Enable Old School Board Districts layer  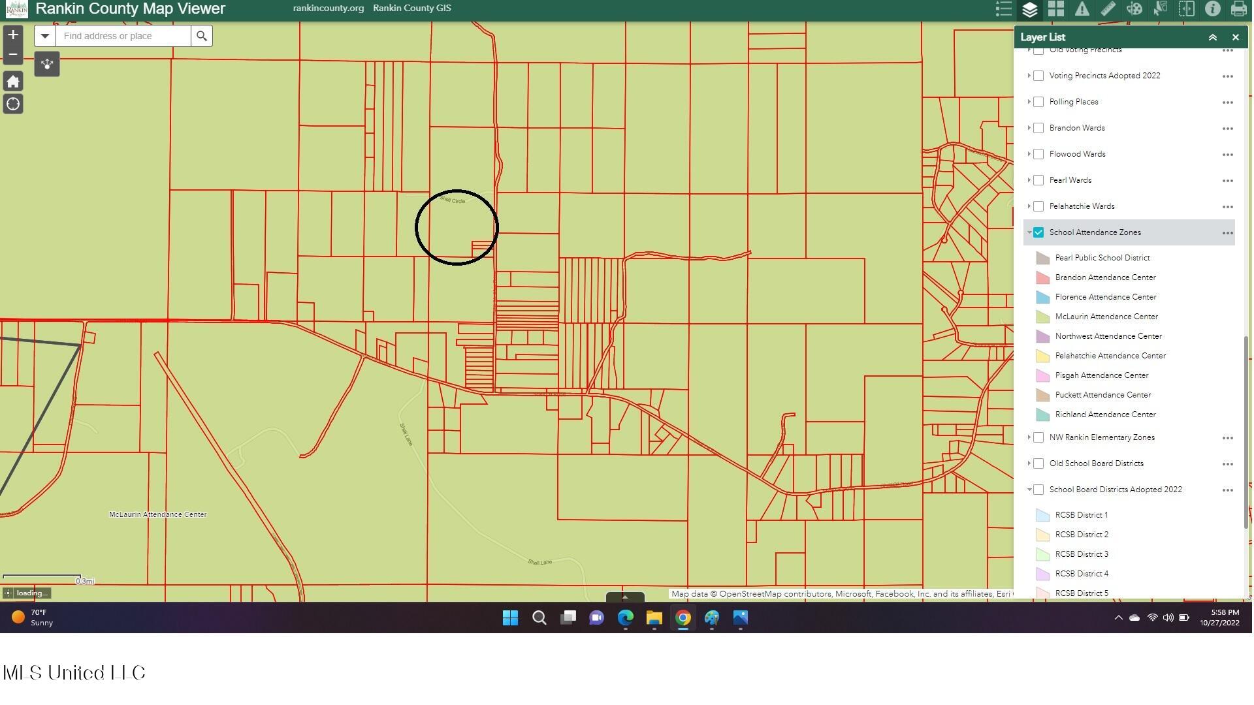(1038, 463)
